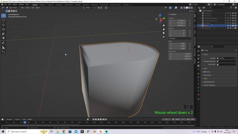Open World properties tab icon
The width and height of the screenshot is (238, 134).
[198, 69]
